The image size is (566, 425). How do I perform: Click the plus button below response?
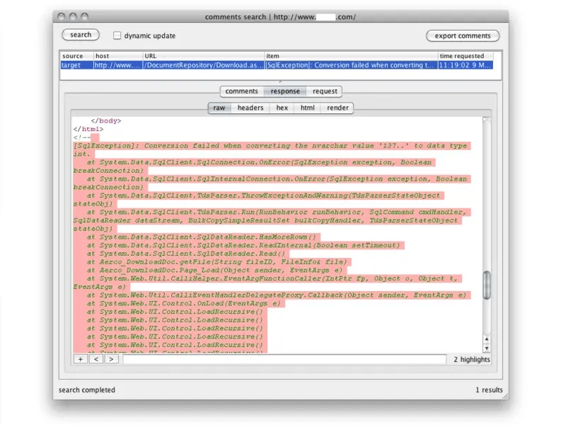point(81,359)
